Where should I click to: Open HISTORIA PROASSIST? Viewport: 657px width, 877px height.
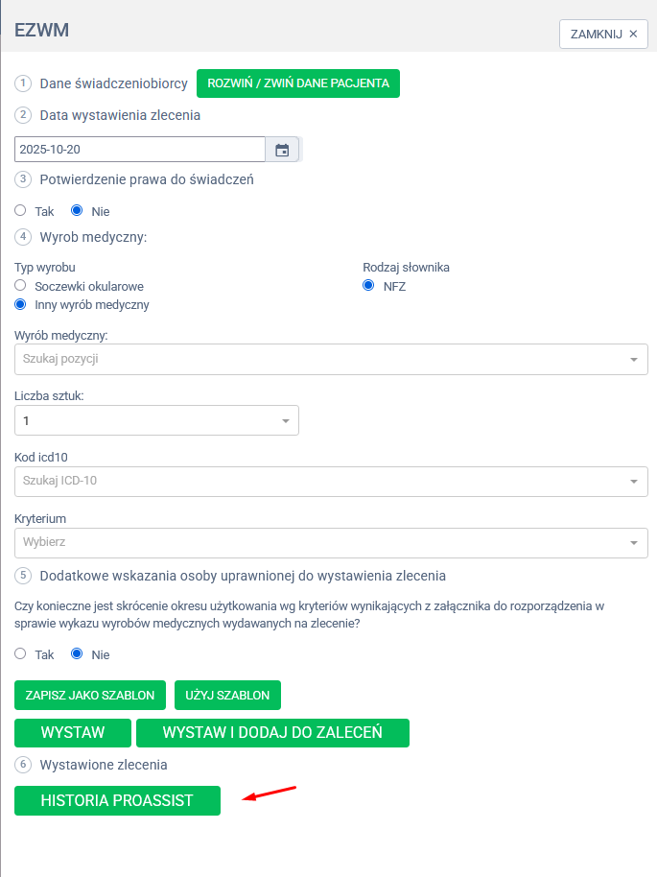[x=117, y=800]
